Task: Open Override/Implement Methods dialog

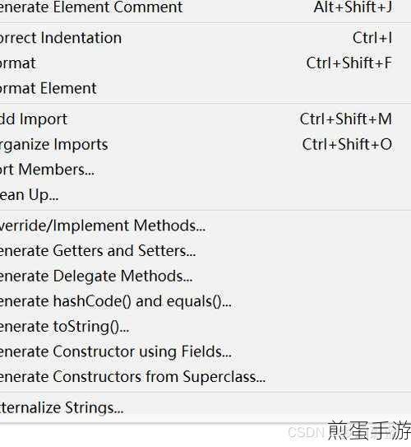Action: 205,226
